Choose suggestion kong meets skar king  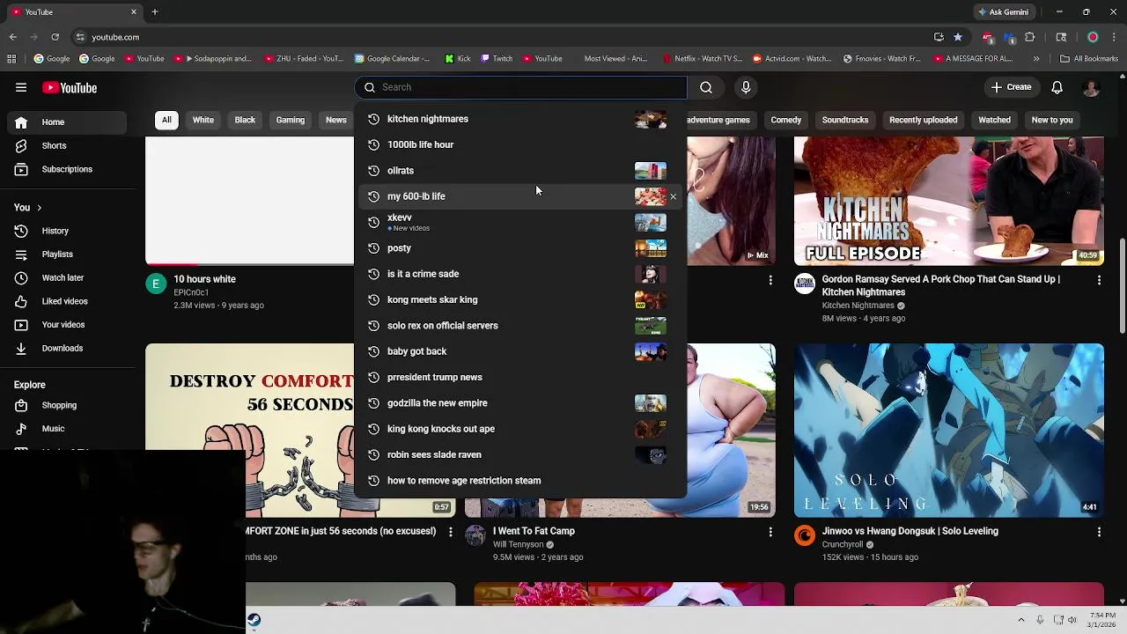point(520,299)
